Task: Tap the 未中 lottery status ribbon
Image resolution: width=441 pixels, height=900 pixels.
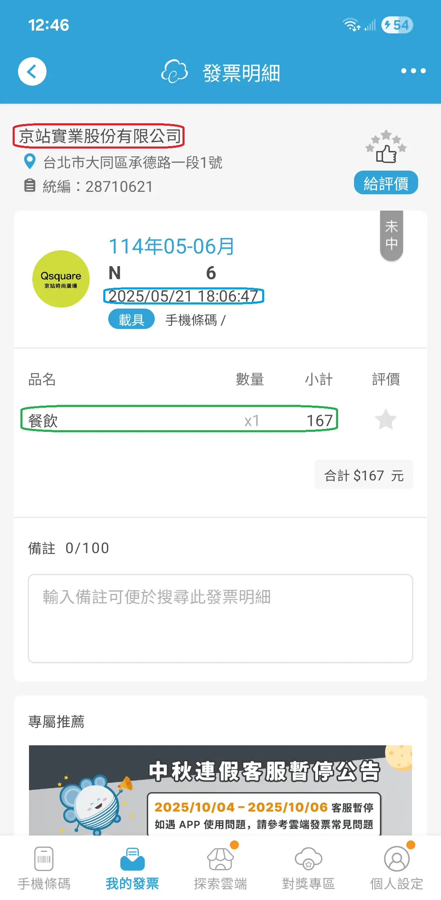Action: [391, 235]
